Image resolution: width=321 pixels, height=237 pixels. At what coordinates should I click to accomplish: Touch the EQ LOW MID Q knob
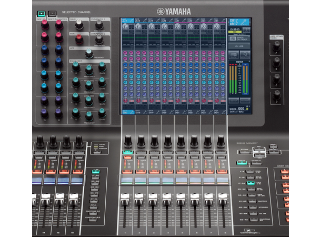pos(76,97)
